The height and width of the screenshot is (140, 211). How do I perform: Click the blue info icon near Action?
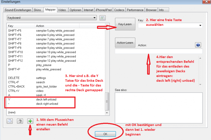(198, 45)
